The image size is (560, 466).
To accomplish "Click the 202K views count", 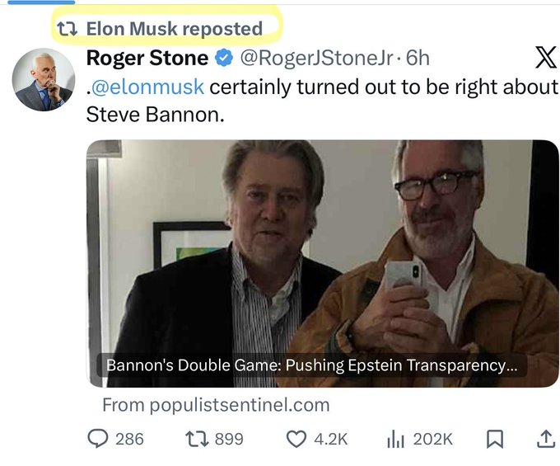I will 432,439.
